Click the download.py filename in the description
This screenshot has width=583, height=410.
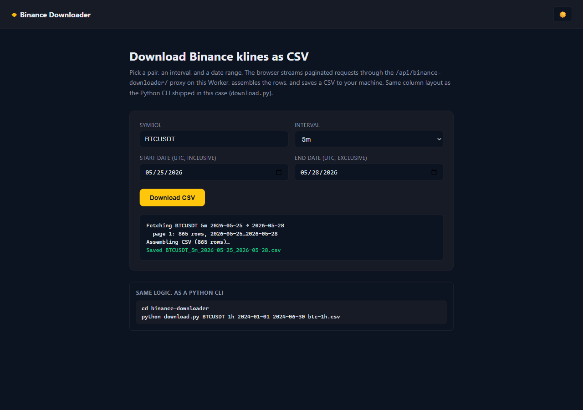click(250, 93)
